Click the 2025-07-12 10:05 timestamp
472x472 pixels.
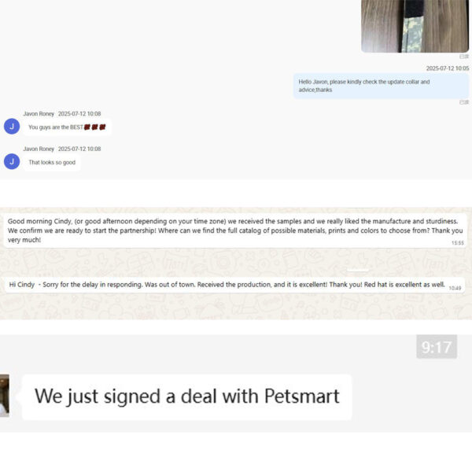coord(447,68)
